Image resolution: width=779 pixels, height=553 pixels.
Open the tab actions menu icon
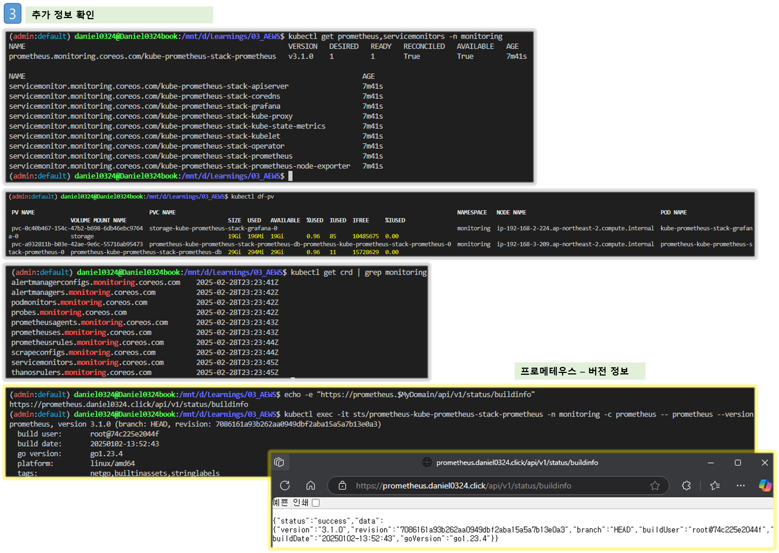(279, 462)
